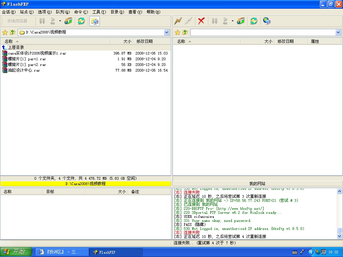
Task: Open the 选项(O) menu
Action: point(45,12)
